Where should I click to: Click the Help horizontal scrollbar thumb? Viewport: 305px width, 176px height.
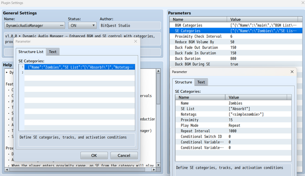click(77, 169)
